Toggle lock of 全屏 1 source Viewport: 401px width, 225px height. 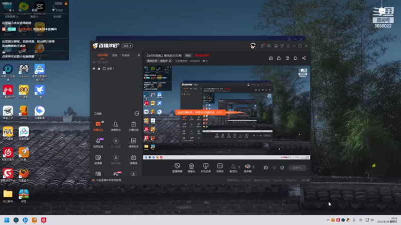99,68
